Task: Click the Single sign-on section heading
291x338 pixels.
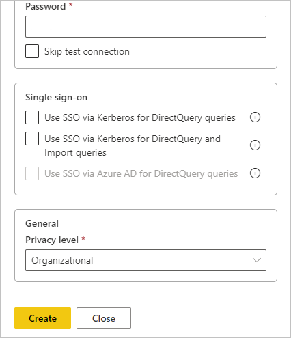Action: pos(56,98)
